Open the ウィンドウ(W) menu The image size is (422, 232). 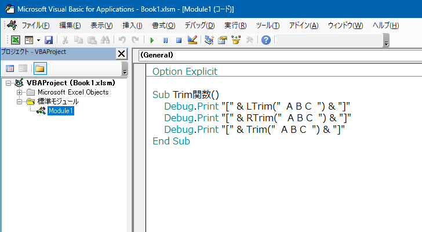[x=345, y=26]
